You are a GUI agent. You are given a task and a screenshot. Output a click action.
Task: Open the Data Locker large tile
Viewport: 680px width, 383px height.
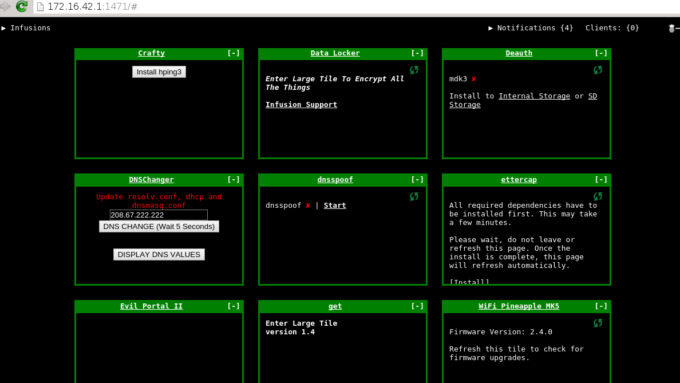335,53
